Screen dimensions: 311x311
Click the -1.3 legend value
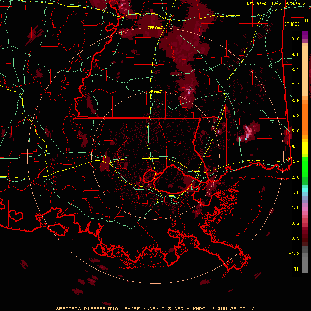click(x=294, y=254)
